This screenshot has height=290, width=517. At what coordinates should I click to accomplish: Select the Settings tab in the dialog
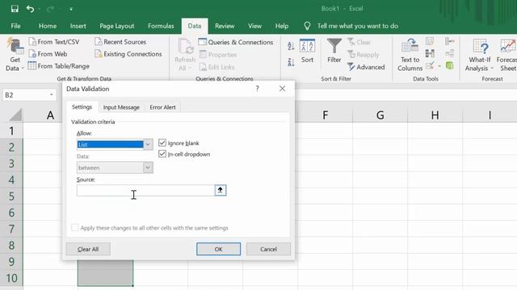(x=82, y=107)
